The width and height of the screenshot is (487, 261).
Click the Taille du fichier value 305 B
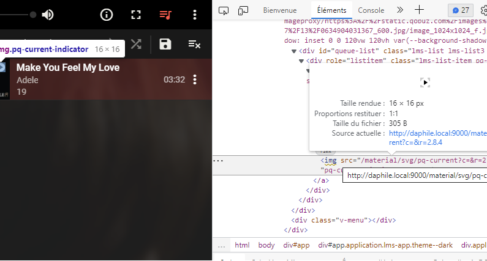click(x=398, y=123)
